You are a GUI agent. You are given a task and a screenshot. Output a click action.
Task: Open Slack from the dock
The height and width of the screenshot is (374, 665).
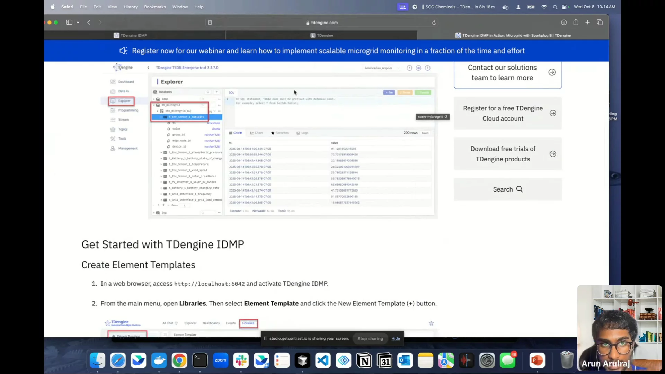pos(241,360)
